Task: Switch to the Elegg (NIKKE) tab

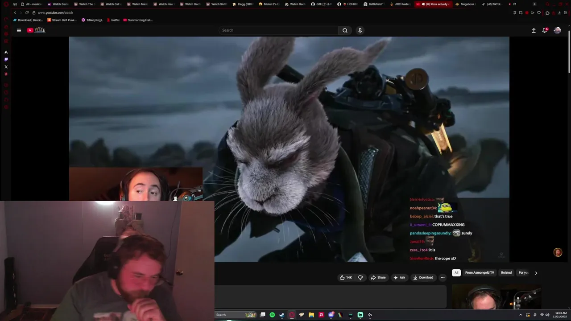Action: point(242,4)
